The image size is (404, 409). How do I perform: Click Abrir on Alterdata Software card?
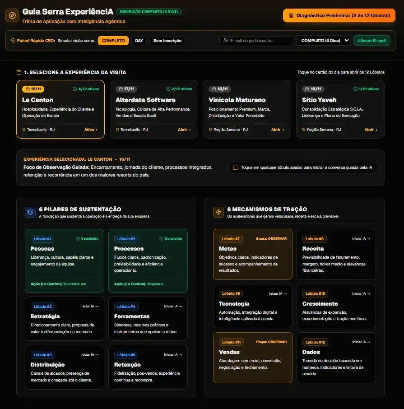pos(184,130)
